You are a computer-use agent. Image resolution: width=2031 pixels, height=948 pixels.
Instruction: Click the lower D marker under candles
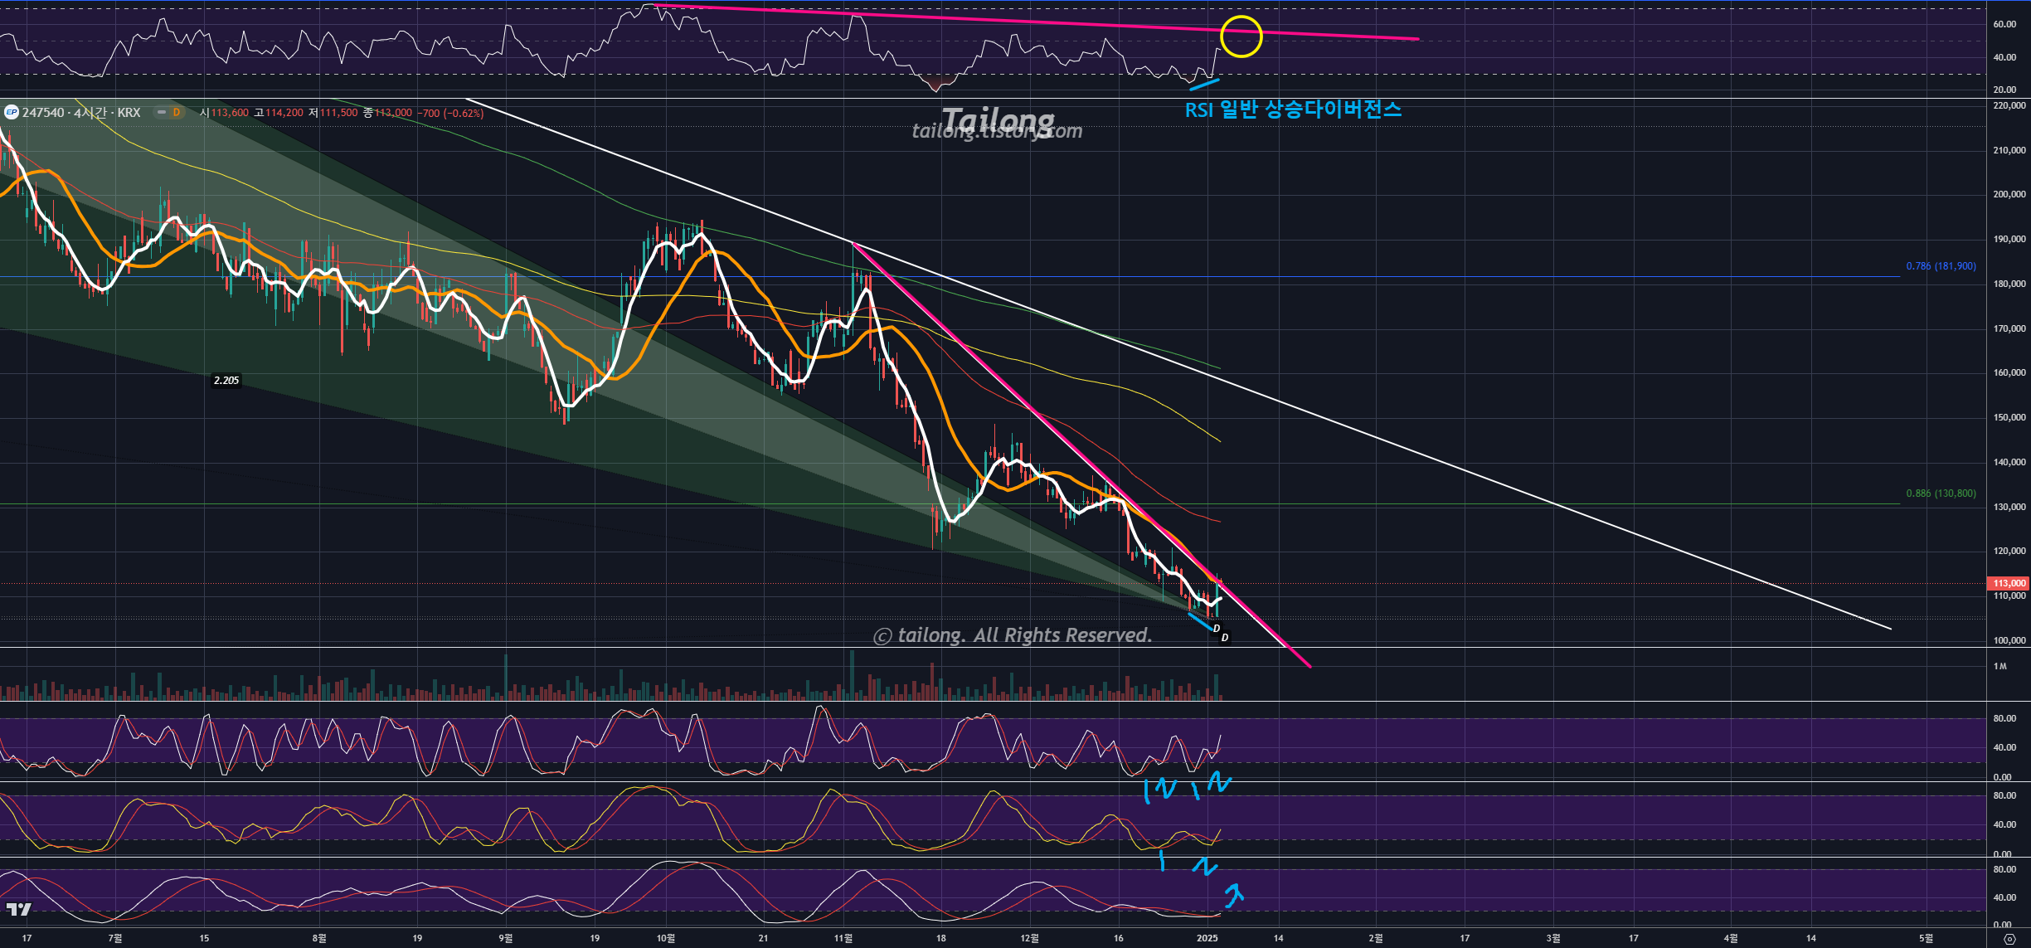point(1224,637)
